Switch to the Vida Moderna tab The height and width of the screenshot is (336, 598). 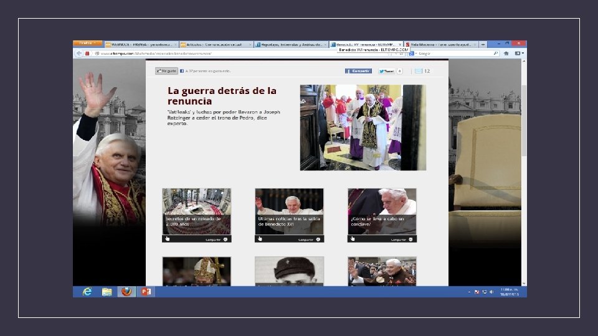point(440,45)
